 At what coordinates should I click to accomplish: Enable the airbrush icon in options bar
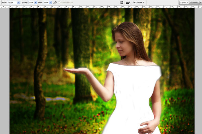55,2
